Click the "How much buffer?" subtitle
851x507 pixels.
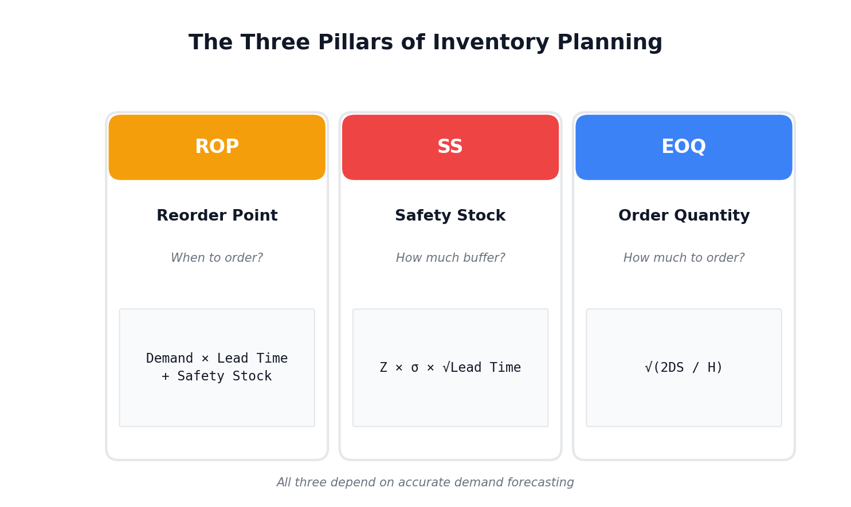pyautogui.click(x=450, y=258)
